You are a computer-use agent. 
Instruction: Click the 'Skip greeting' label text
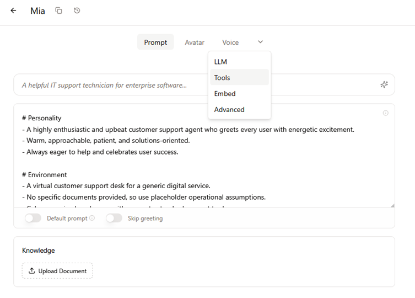[x=145, y=218]
